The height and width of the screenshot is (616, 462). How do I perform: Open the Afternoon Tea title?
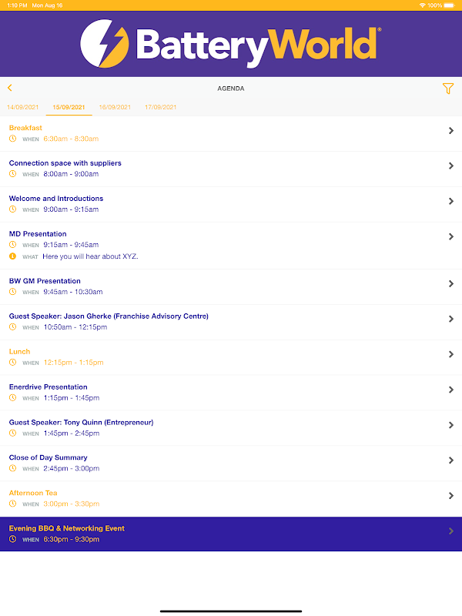pos(33,493)
